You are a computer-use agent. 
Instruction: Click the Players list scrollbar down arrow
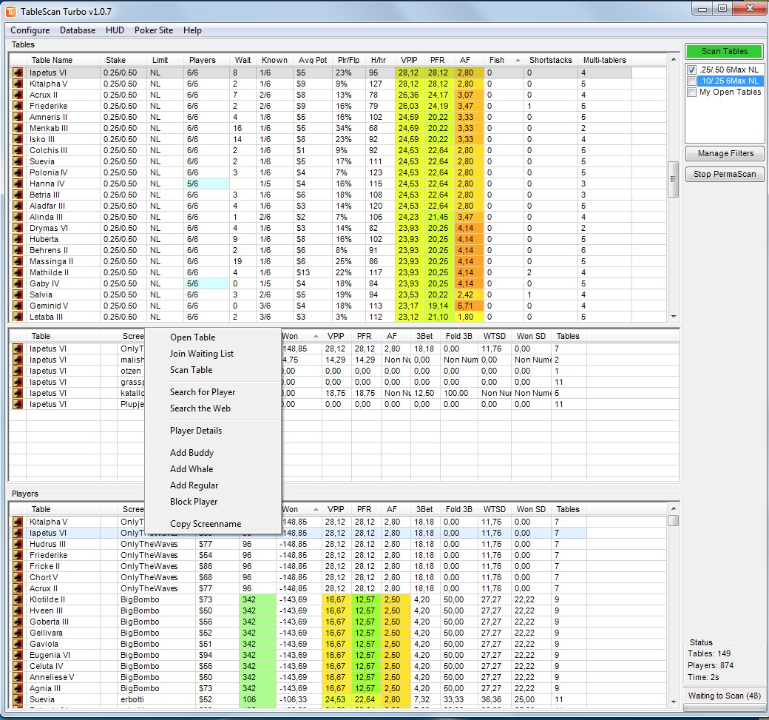coord(674,702)
